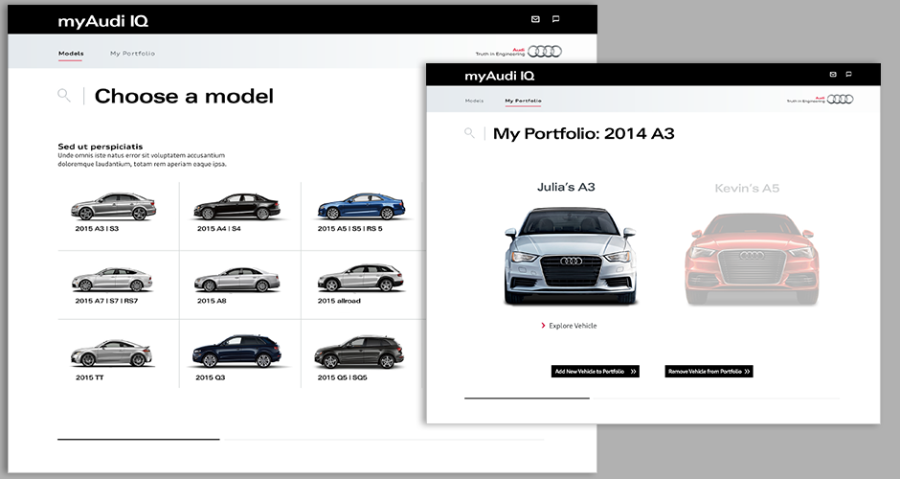
Task: Click the Audi rings logo in the models window
Action: [545, 52]
